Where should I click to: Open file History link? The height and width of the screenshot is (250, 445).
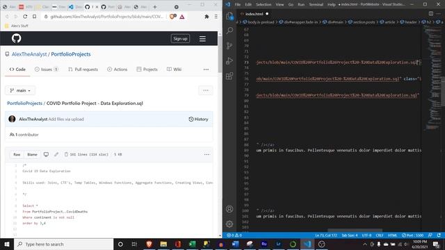pos(198,119)
